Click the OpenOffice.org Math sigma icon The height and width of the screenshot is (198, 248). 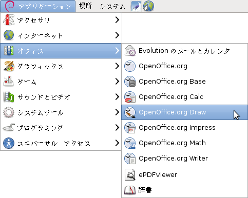[x=130, y=143]
